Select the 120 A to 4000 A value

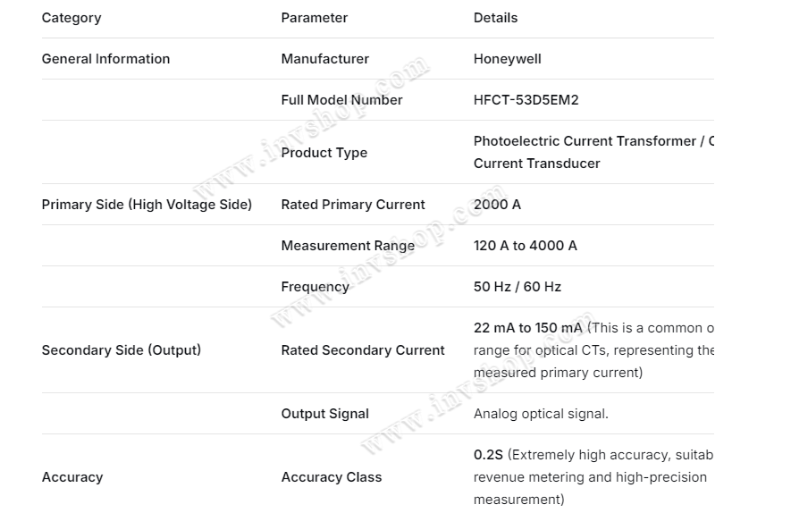click(x=525, y=246)
